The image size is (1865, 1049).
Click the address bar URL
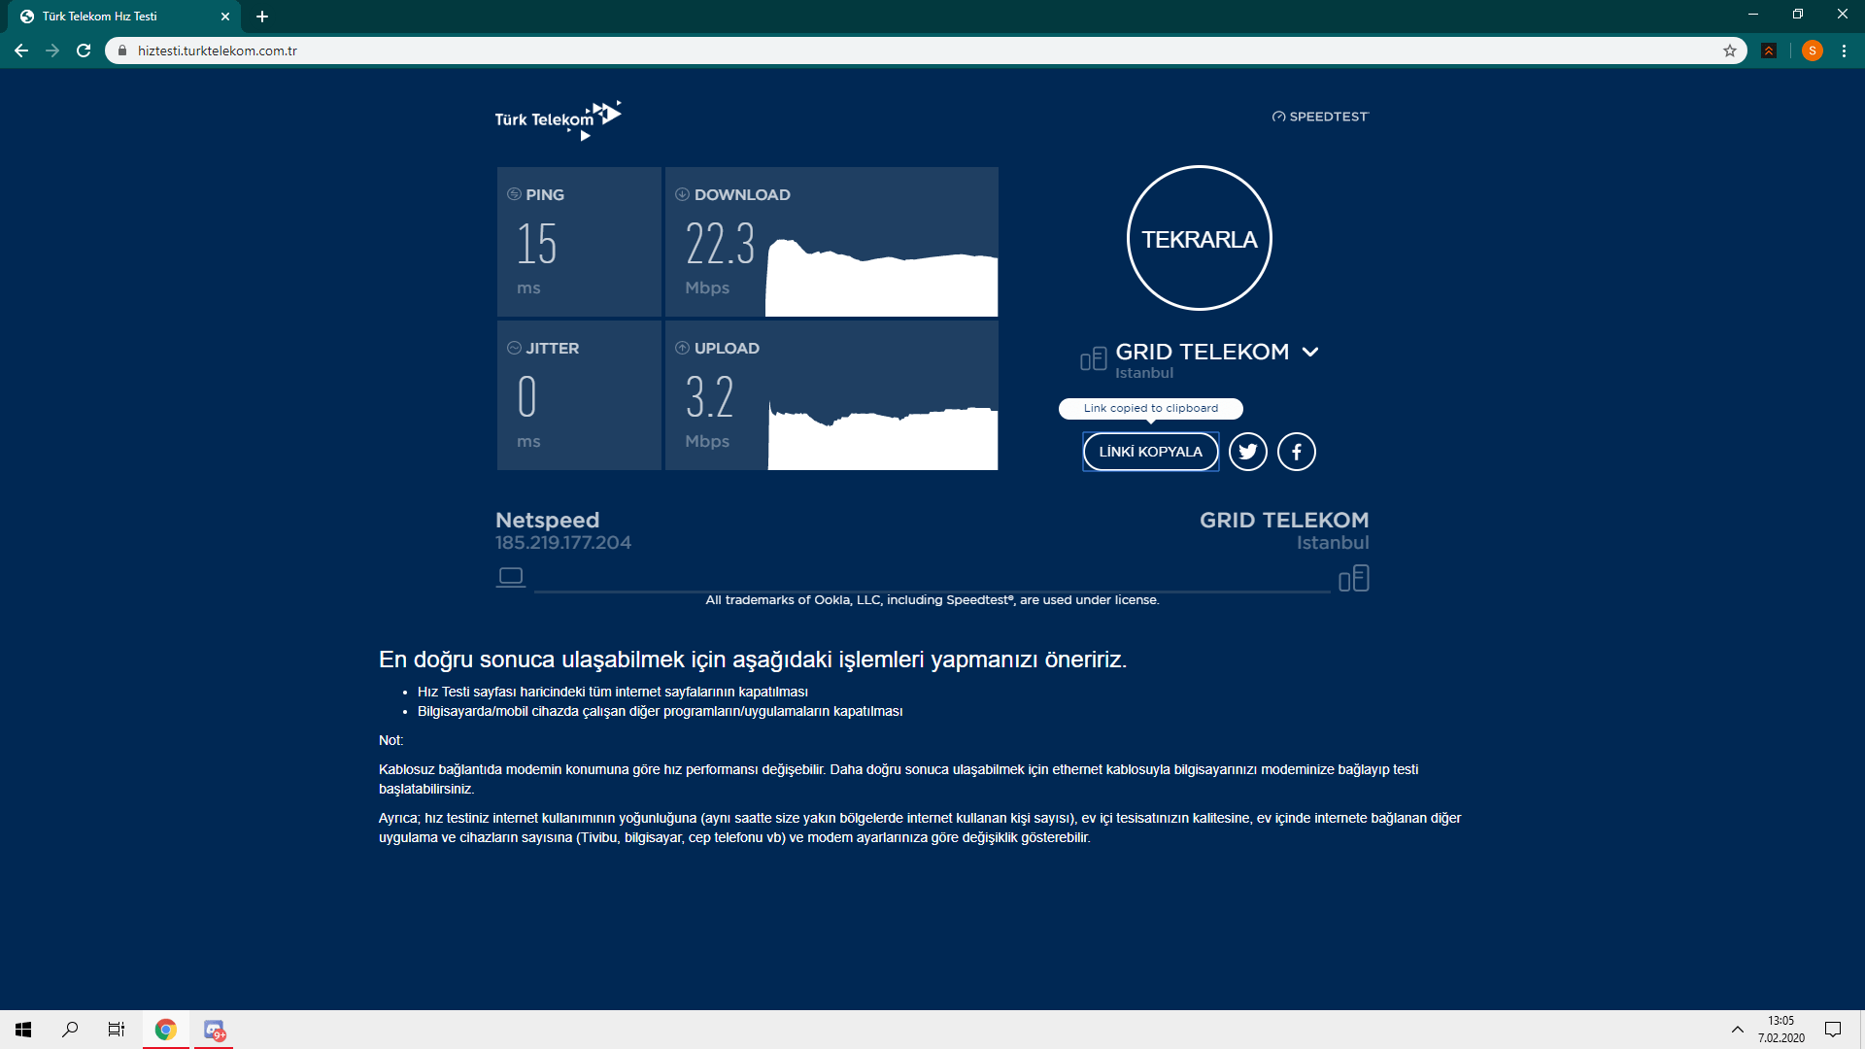(x=218, y=51)
